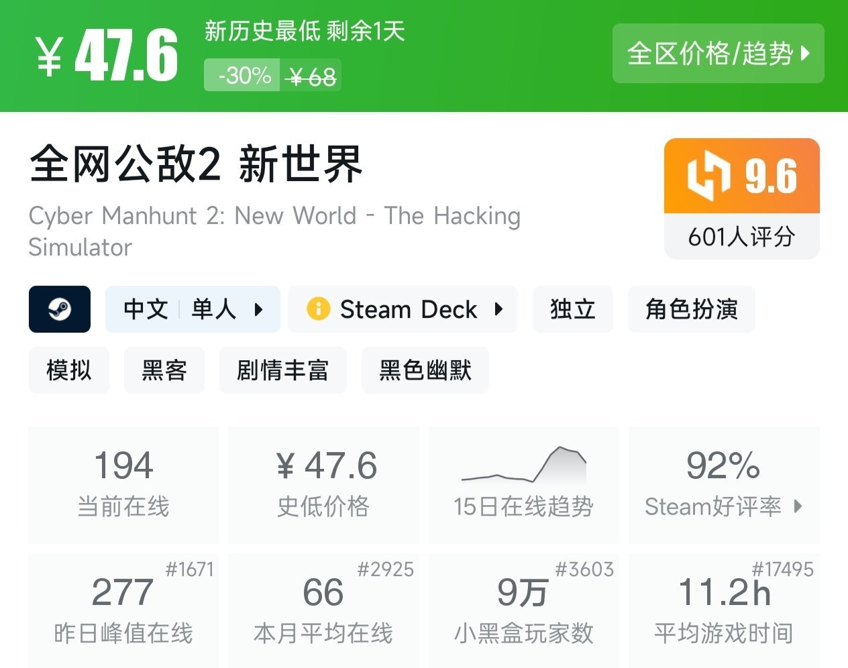This screenshot has width=848, height=668.
Task: Choose the 黑色幽默 tag
Action: coord(425,370)
